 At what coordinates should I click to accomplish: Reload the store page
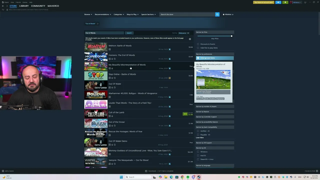click(3, 10)
